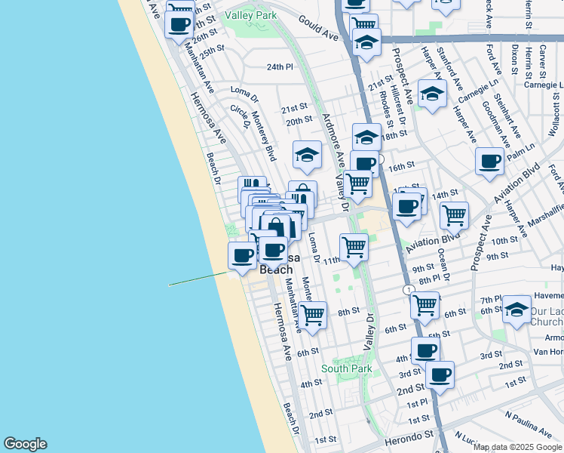Open the cafe marker near Palm Ln
564x453 pixels.
489,164
